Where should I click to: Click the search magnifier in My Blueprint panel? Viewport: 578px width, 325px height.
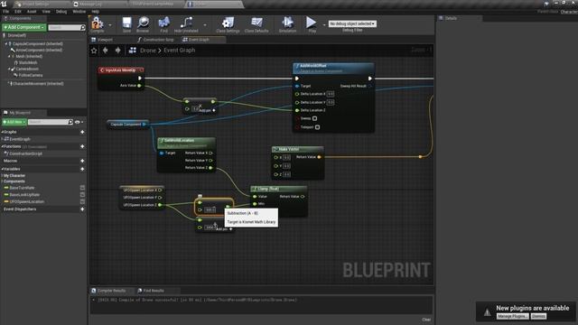tap(70, 122)
